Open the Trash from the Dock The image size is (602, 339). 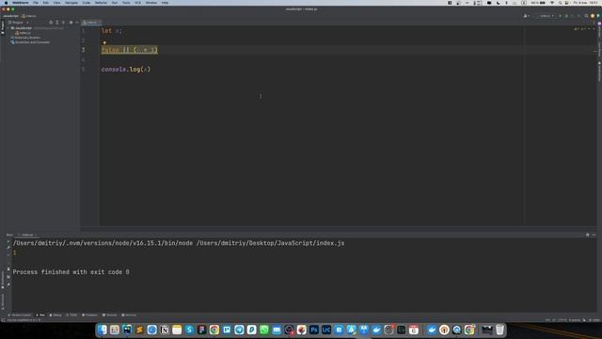(499, 330)
